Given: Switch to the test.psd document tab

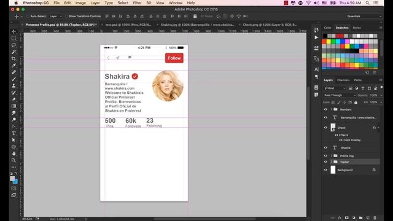Looking at the screenshot, I should (128, 25).
